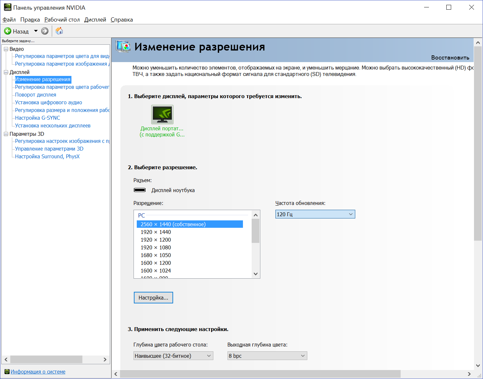Click the resolution page header icon

click(123, 47)
